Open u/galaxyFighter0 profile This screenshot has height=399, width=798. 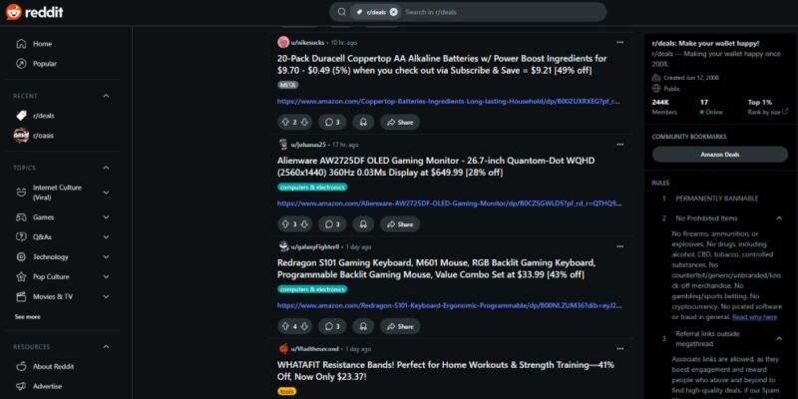pos(315,246)
